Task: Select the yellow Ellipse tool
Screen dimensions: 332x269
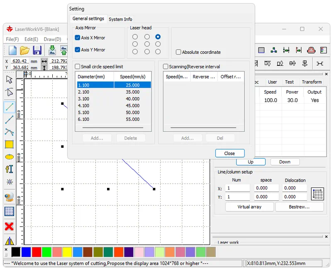Action: (9, 157)
